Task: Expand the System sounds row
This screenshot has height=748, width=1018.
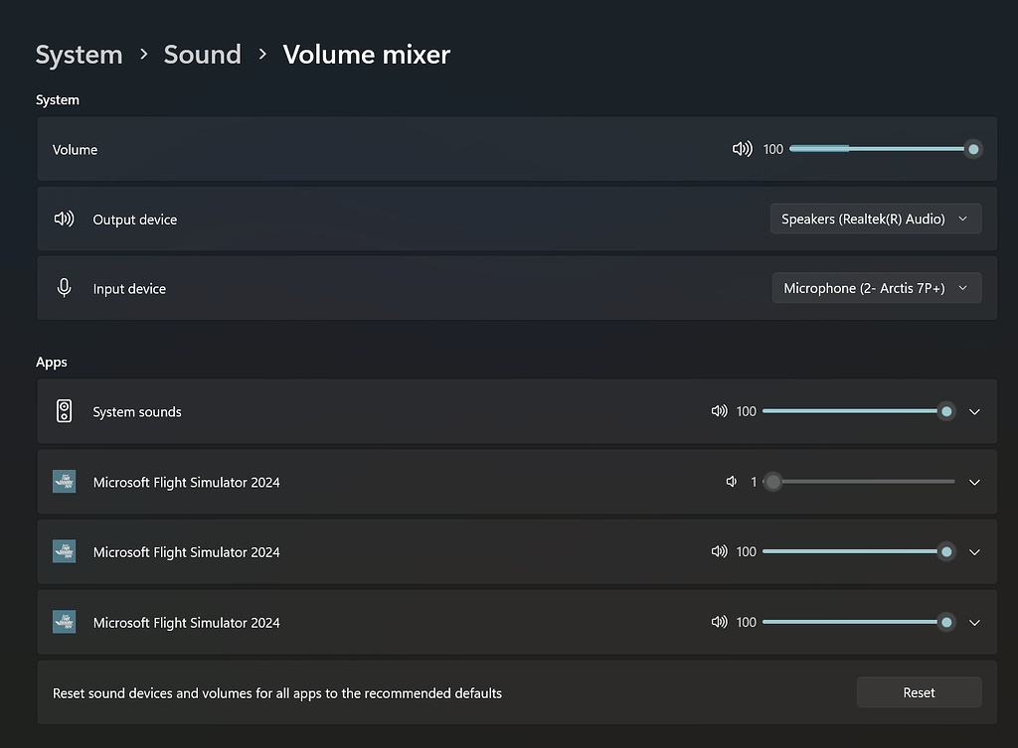Action: click(974, 410)
